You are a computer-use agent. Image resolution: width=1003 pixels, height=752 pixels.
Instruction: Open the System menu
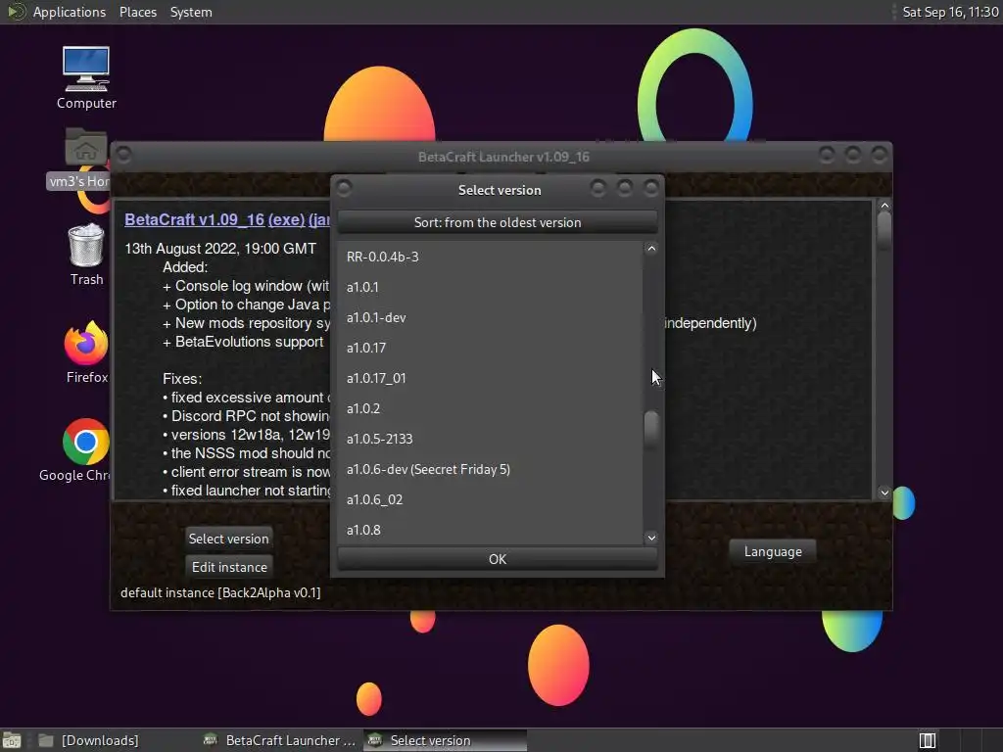tap(191, 12)
